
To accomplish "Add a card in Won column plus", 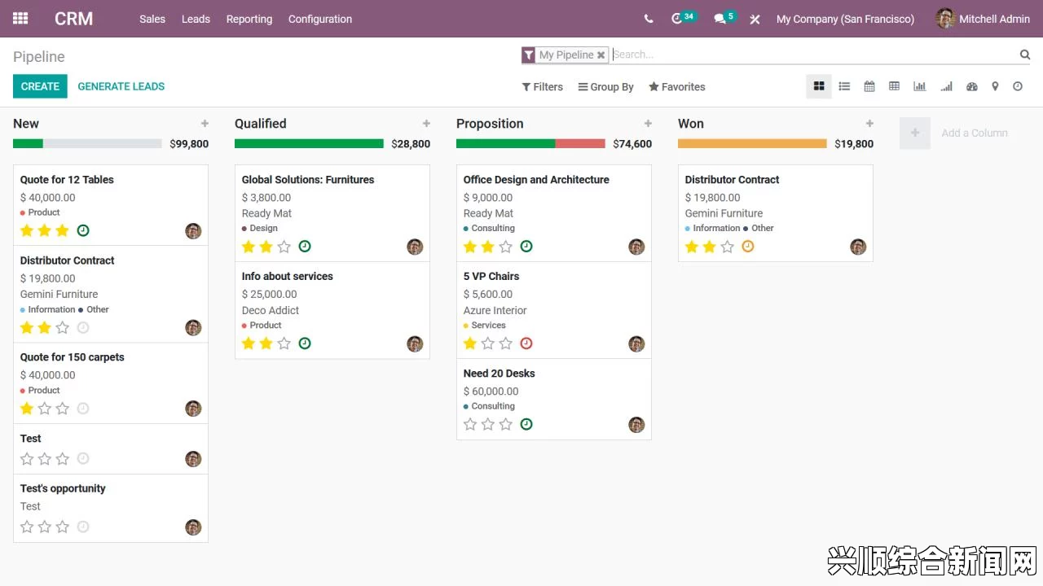I will [x=869, y=124].
